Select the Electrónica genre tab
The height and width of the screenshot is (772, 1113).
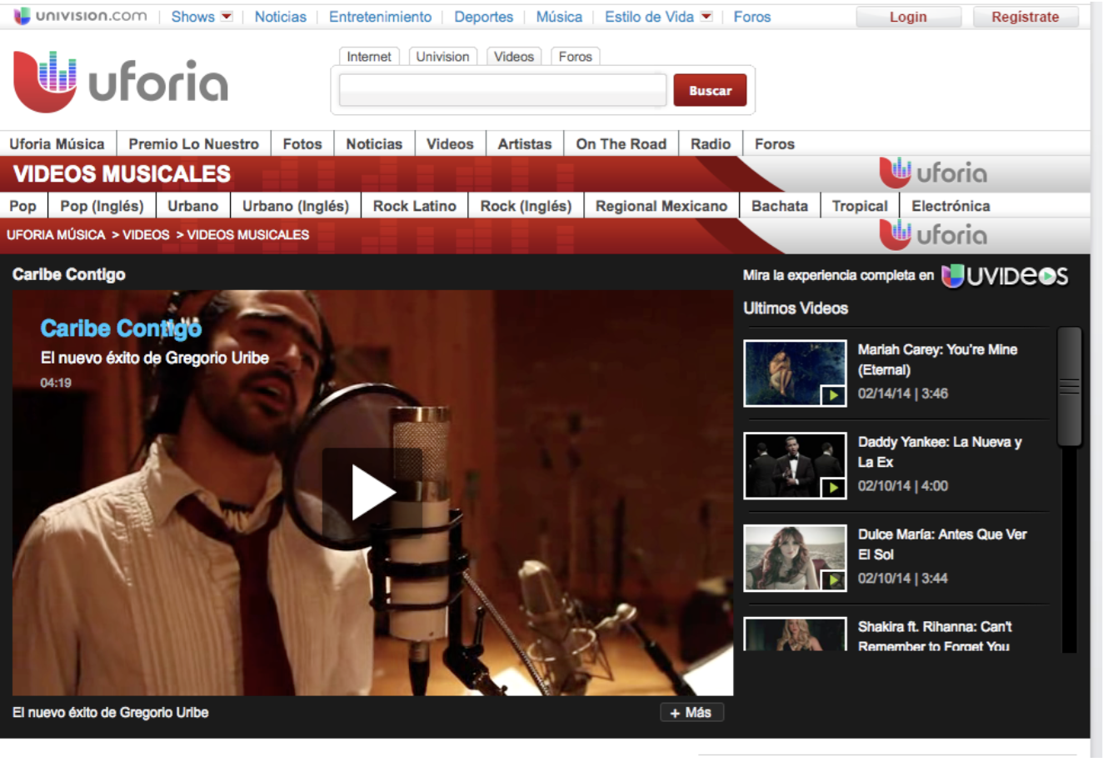(951, 206)
